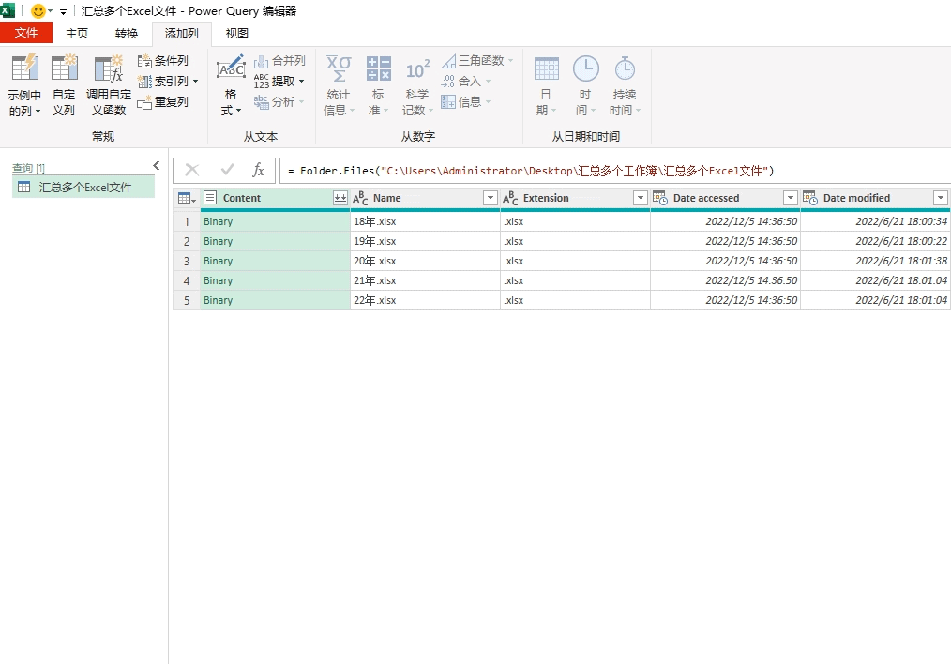The width and height of the screenshot is (951, 664).
Task: Open 日期 date column tool
Action: 546,85
